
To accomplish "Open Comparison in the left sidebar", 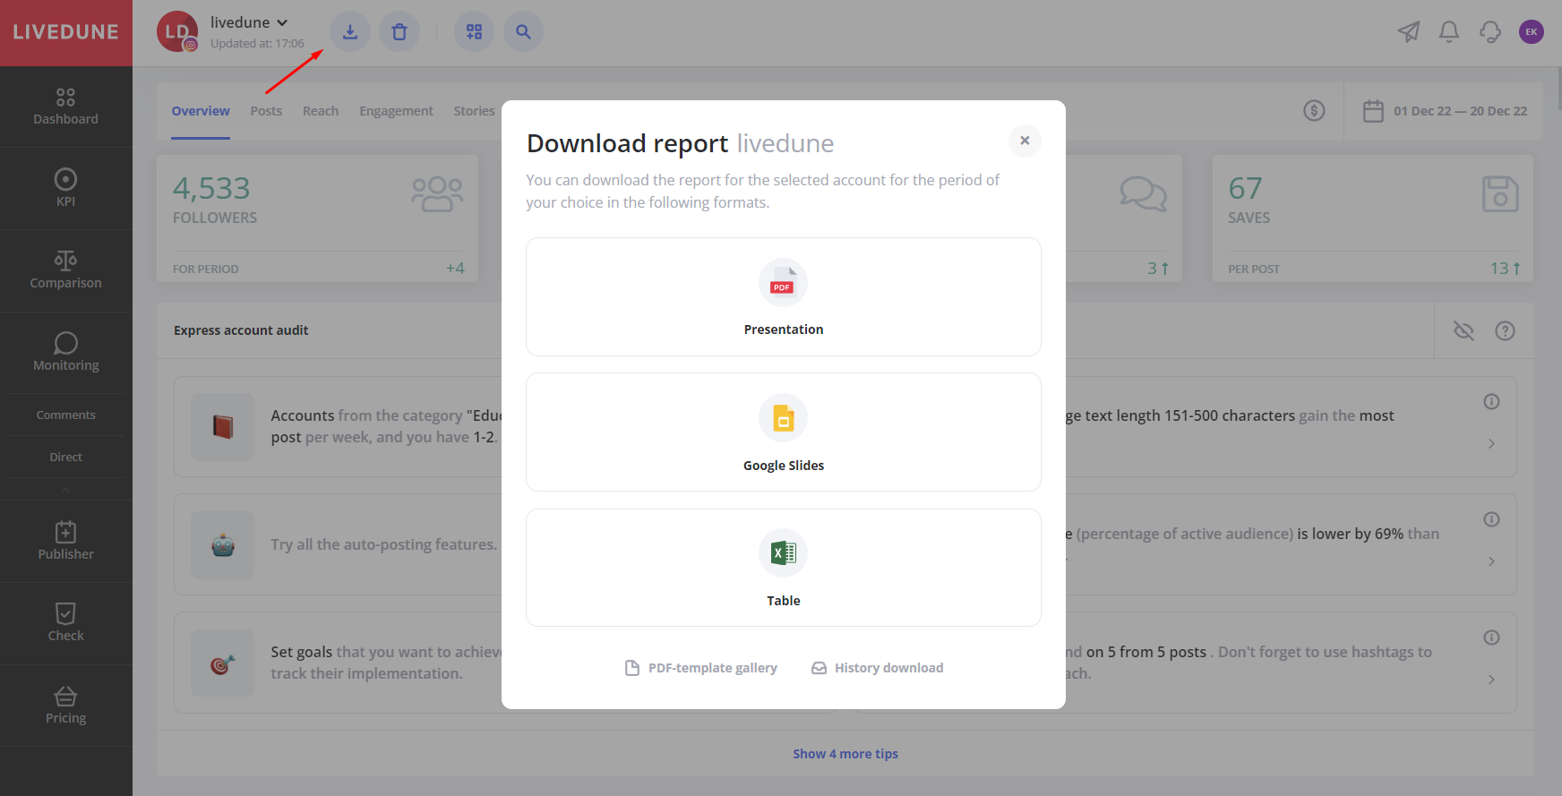I will [65, 270].
